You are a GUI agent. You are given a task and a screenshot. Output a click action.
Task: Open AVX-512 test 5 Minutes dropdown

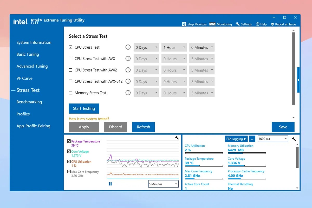point(202,81)
